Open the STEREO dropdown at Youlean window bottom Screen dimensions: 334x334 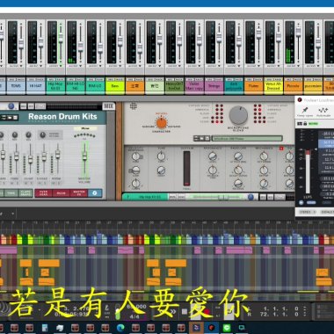coord(308,212)
